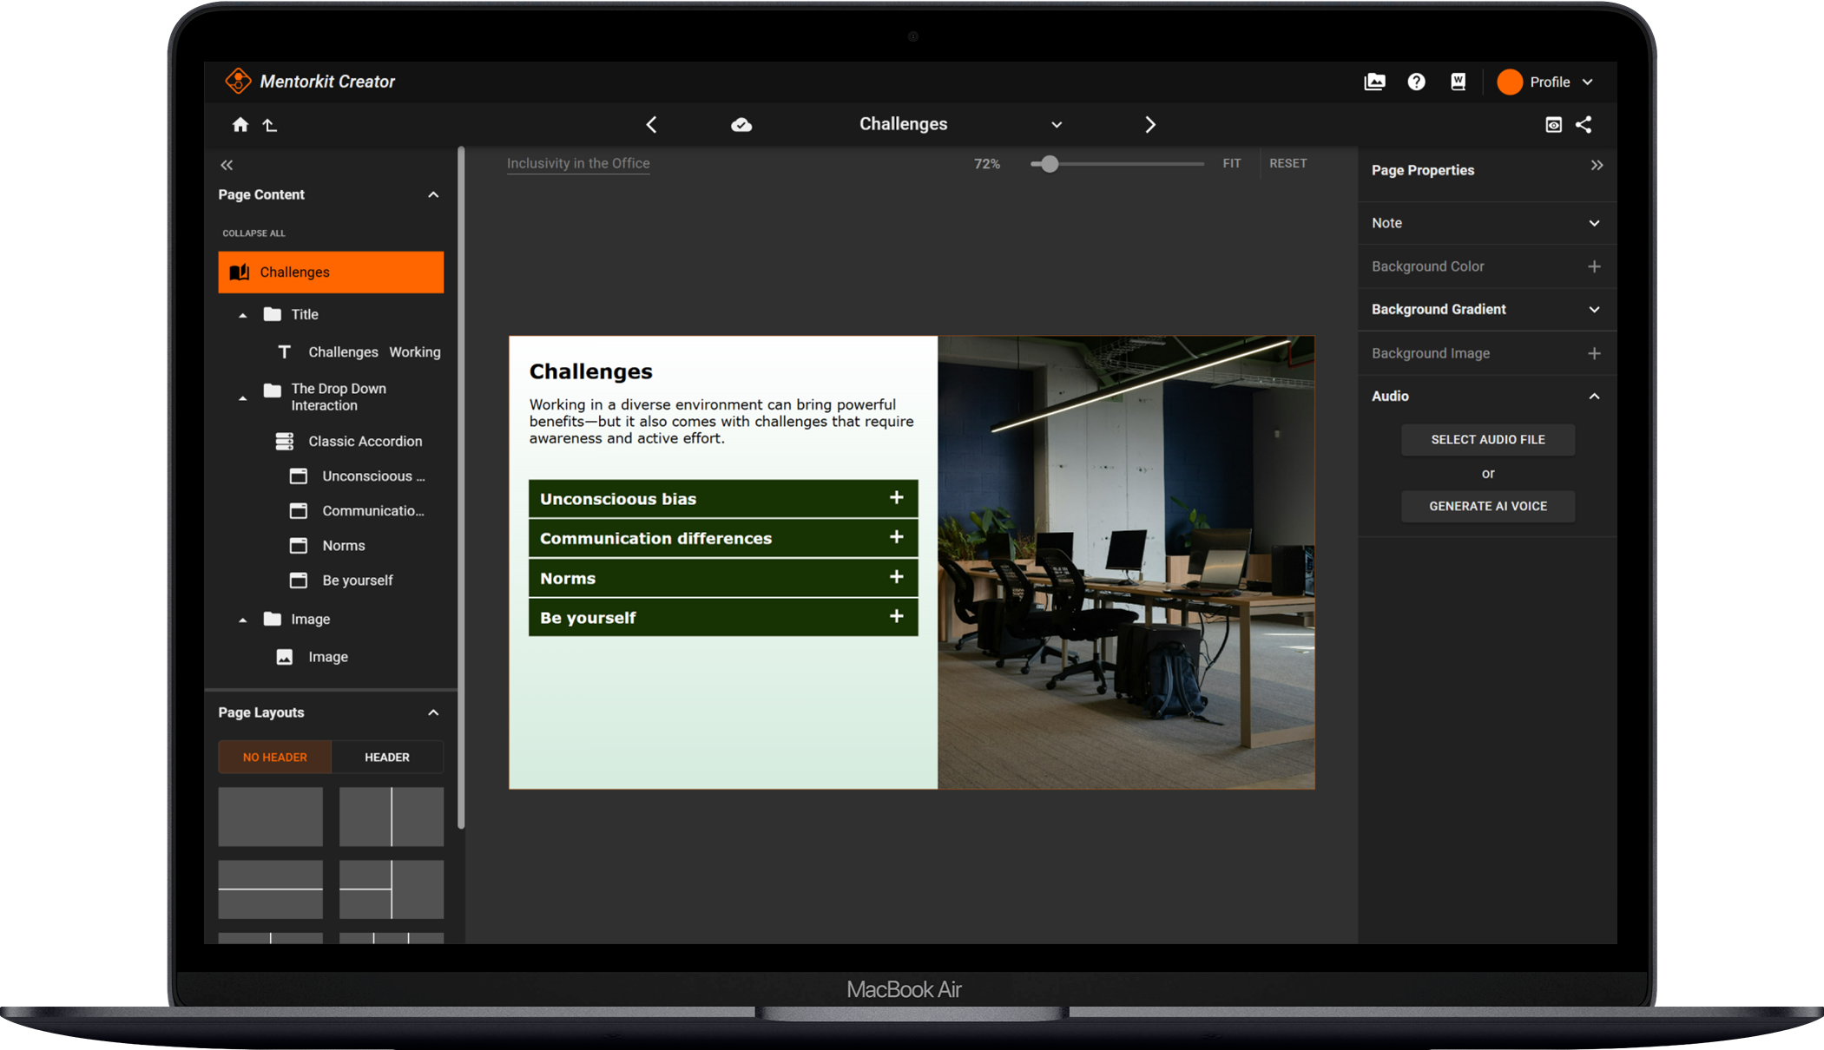1824x1050 pixels.
Task: Click the cloud save status icon
Action: click(x=741, y=125)
